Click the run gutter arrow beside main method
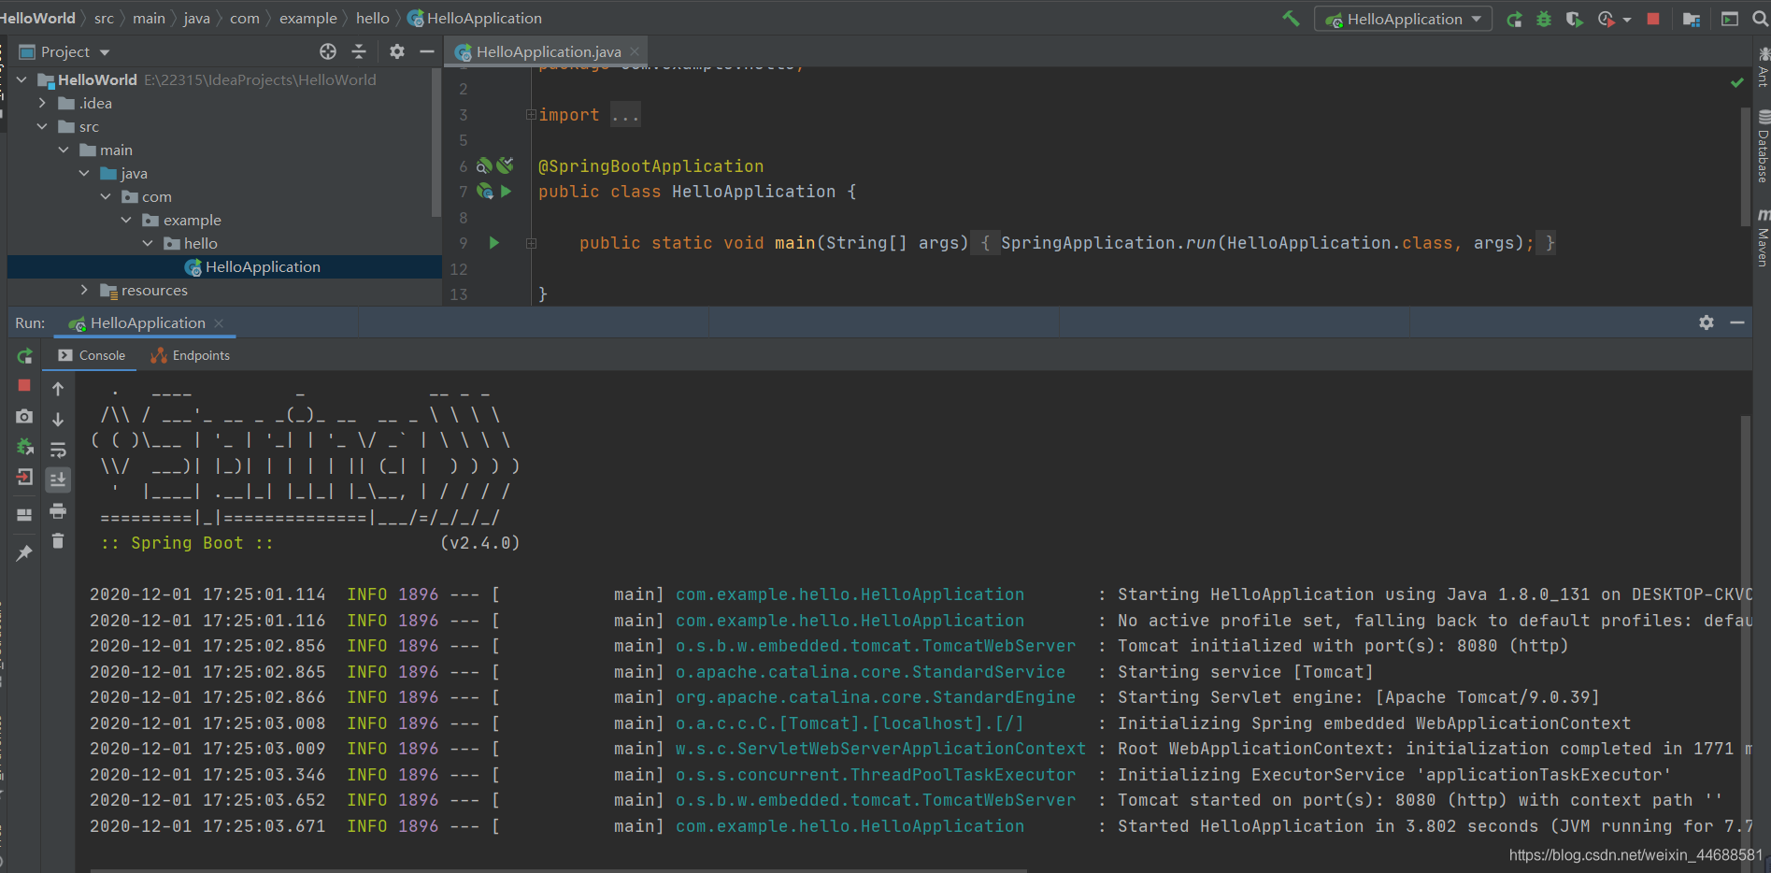1771x873 pixels. tap(494, 243)
